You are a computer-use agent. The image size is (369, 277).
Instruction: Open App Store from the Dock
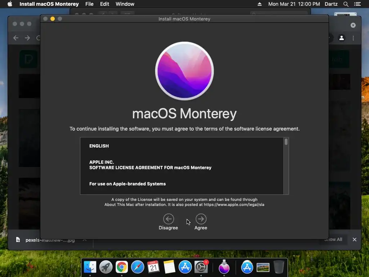(x=185, y=267)
